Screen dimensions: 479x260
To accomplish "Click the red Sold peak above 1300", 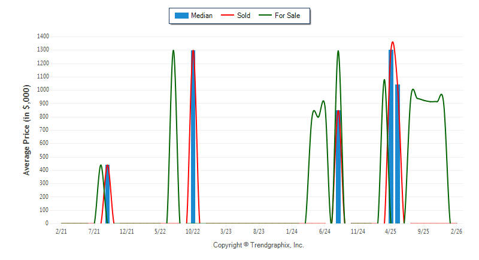I will pos(393,43).
